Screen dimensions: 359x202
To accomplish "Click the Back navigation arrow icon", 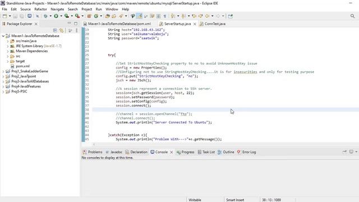I will pos(207,16).
